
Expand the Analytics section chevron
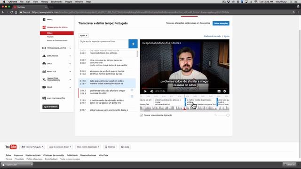(70, 71)
